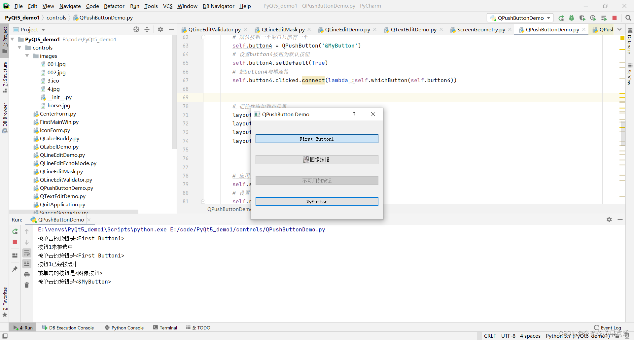Click the Print icon in Run panel
Viewport: 634px width, 340px height.
pyautogui.click(x=27, y=274)
